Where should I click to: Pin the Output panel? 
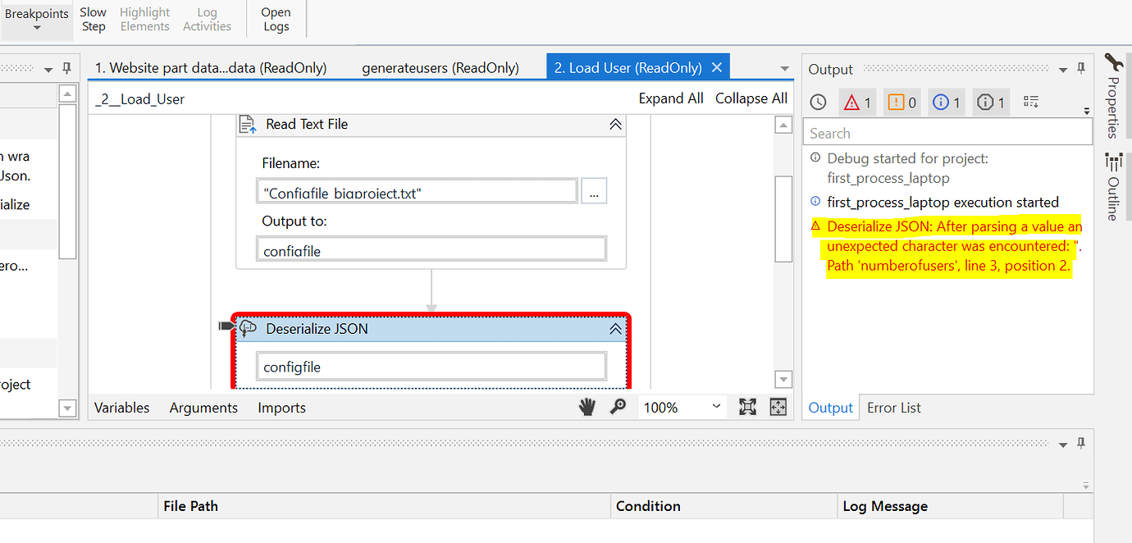[1081, 69]
